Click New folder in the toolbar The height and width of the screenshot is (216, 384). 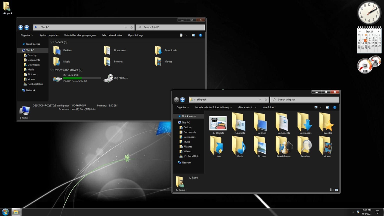click(268, 107)
